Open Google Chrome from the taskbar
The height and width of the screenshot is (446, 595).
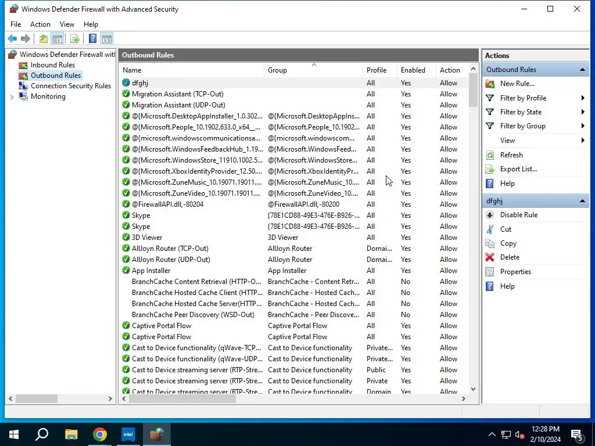coord(100,434)
